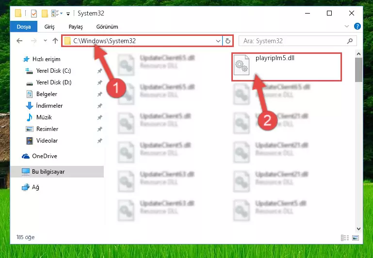Go up one folder level
The image size is (373, 258).
(55, 41)
